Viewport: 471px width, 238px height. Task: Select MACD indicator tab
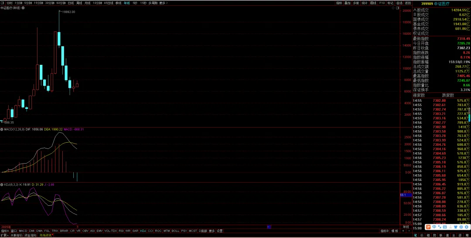click(x=23, y=231)
